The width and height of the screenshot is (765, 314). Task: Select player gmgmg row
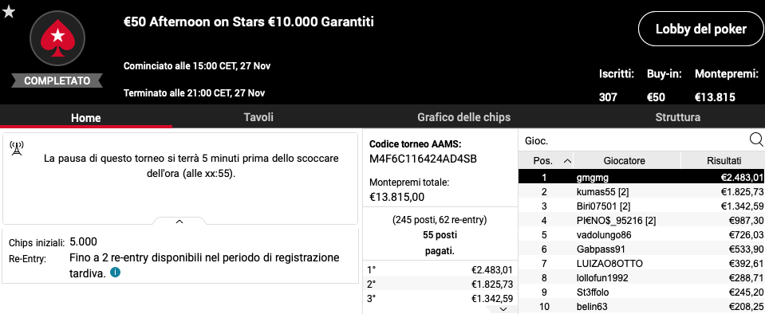point(641,178)
